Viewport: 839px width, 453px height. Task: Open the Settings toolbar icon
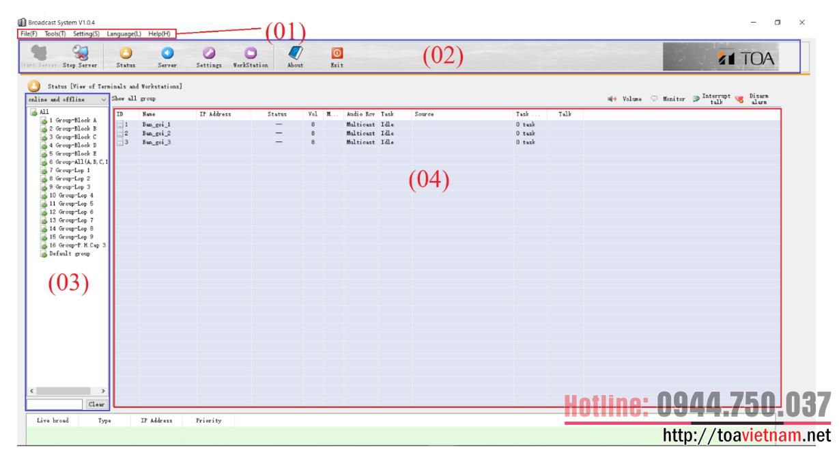click(209, 53)
